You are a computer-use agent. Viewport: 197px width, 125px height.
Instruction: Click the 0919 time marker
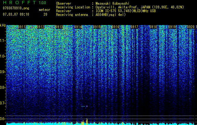[x=172, y=27]
